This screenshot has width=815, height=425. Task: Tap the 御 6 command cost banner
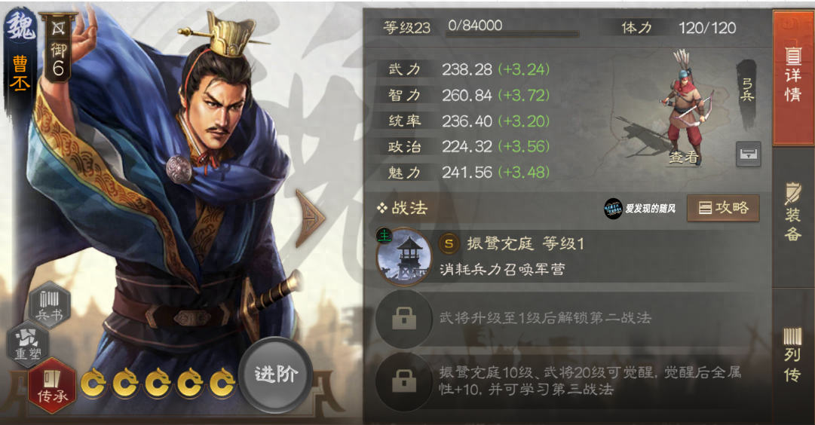[58, 47]
